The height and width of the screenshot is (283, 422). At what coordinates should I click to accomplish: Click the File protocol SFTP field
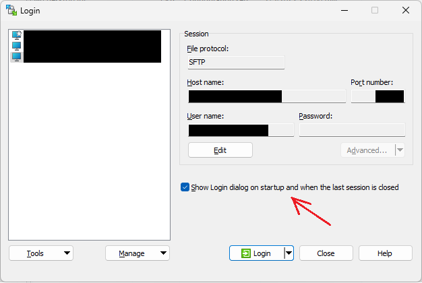click(x=236, y=63)
